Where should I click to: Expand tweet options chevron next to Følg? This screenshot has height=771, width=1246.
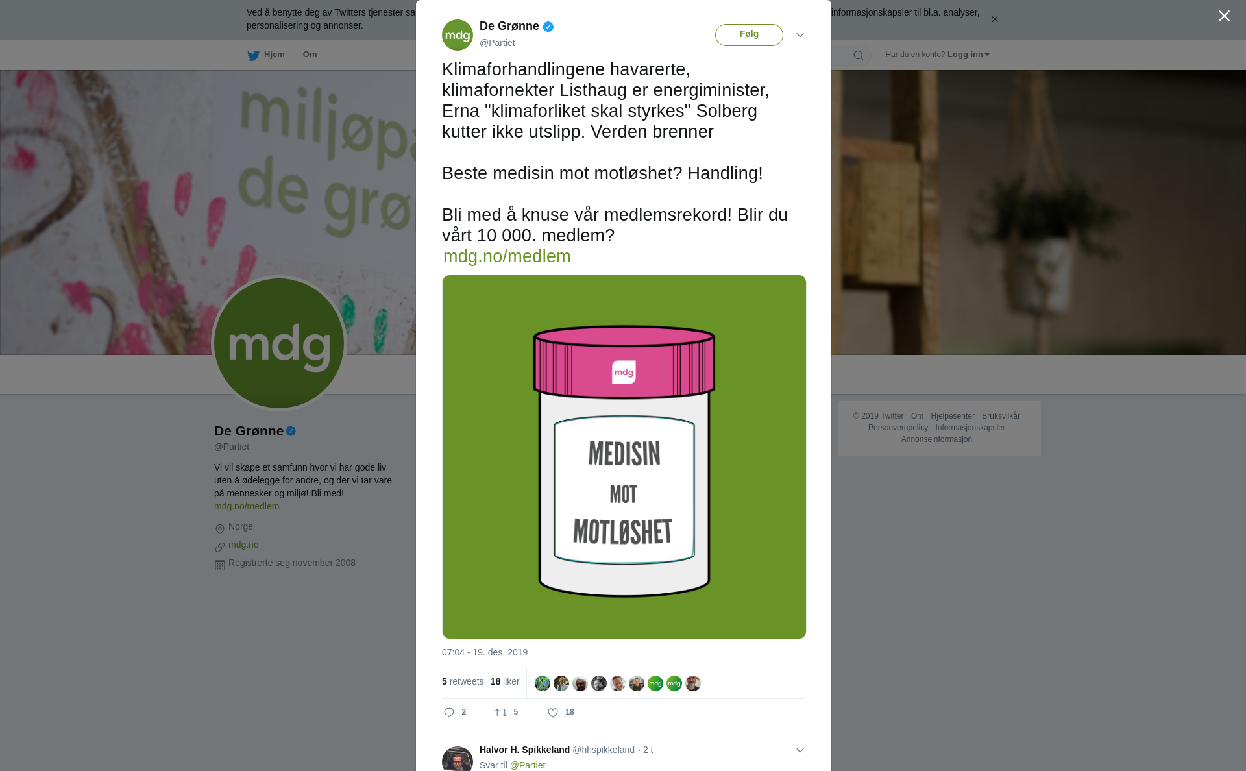pos(800,35)
